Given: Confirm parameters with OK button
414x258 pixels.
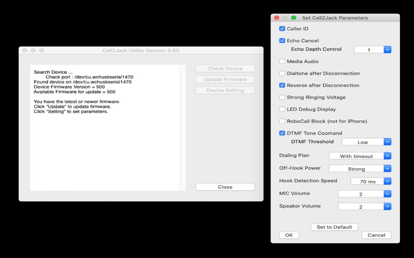Looking at the screenshot, I should tap(289, 235).
